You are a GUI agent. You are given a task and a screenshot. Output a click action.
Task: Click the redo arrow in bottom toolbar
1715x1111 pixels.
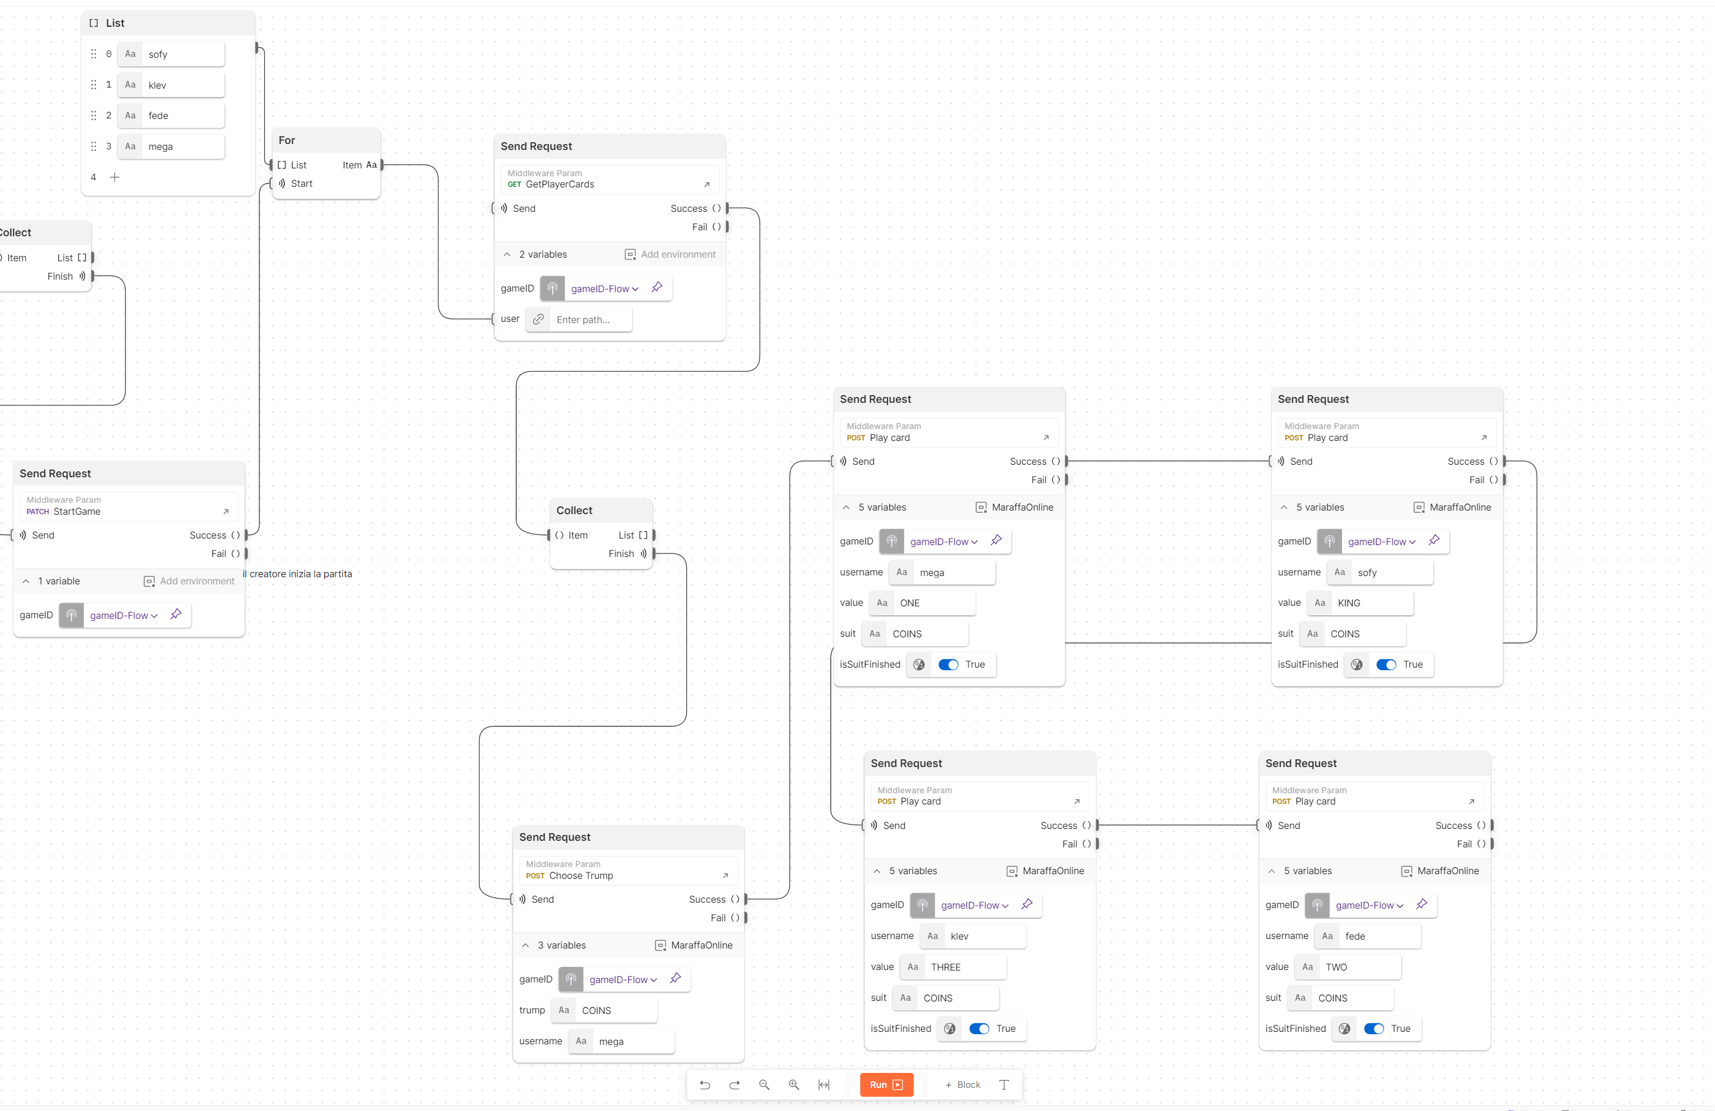click(734, 1084)
